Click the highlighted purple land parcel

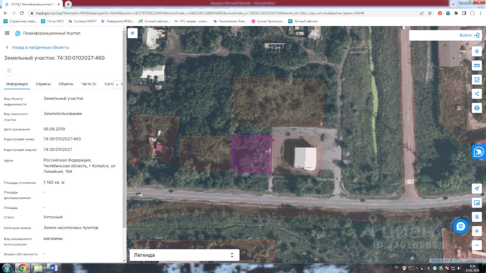[252, 154]
